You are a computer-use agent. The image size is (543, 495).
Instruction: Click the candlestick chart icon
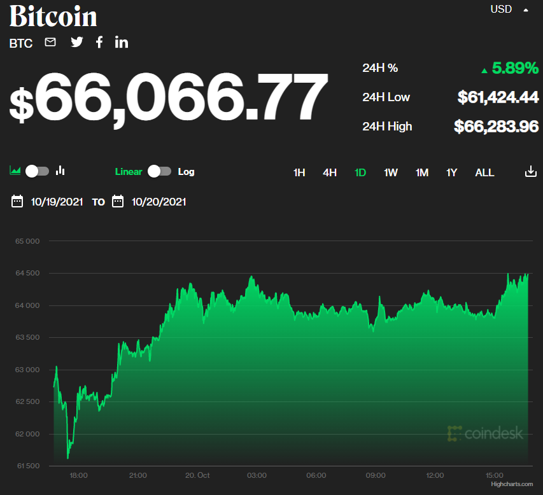pyautogui.click(x=60, y=171)
